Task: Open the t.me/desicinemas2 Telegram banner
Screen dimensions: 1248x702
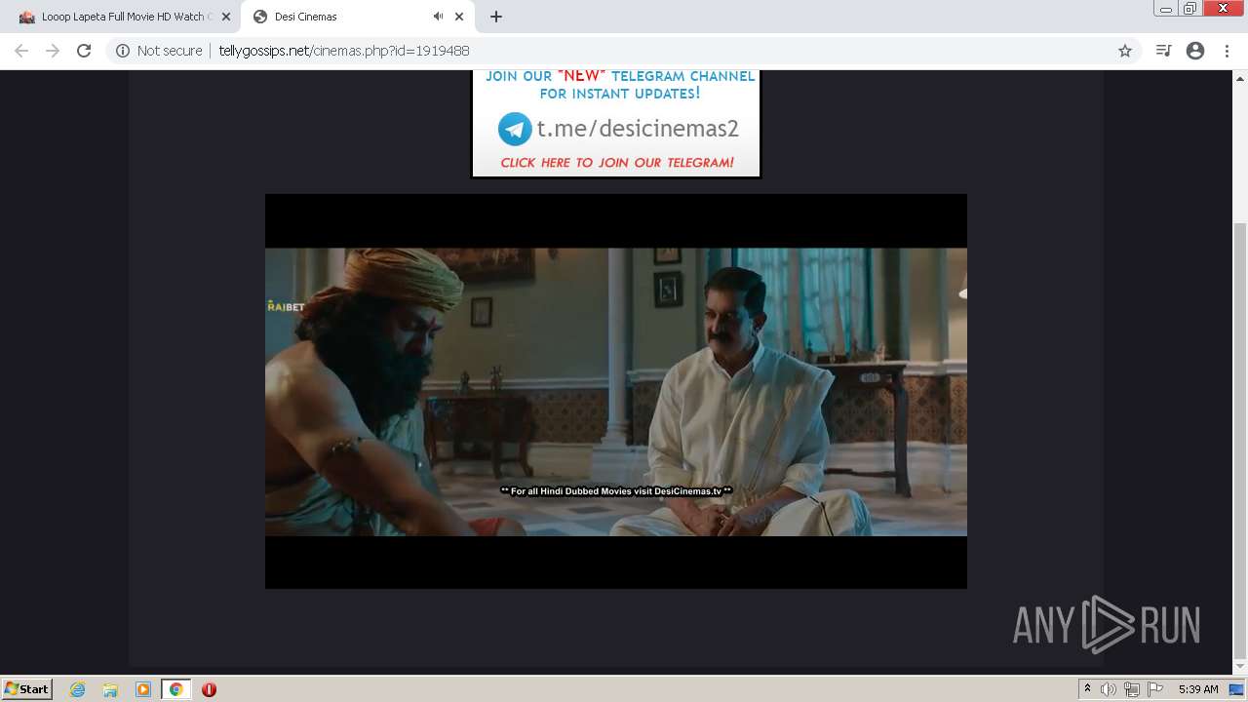Action: pos(616,123)
